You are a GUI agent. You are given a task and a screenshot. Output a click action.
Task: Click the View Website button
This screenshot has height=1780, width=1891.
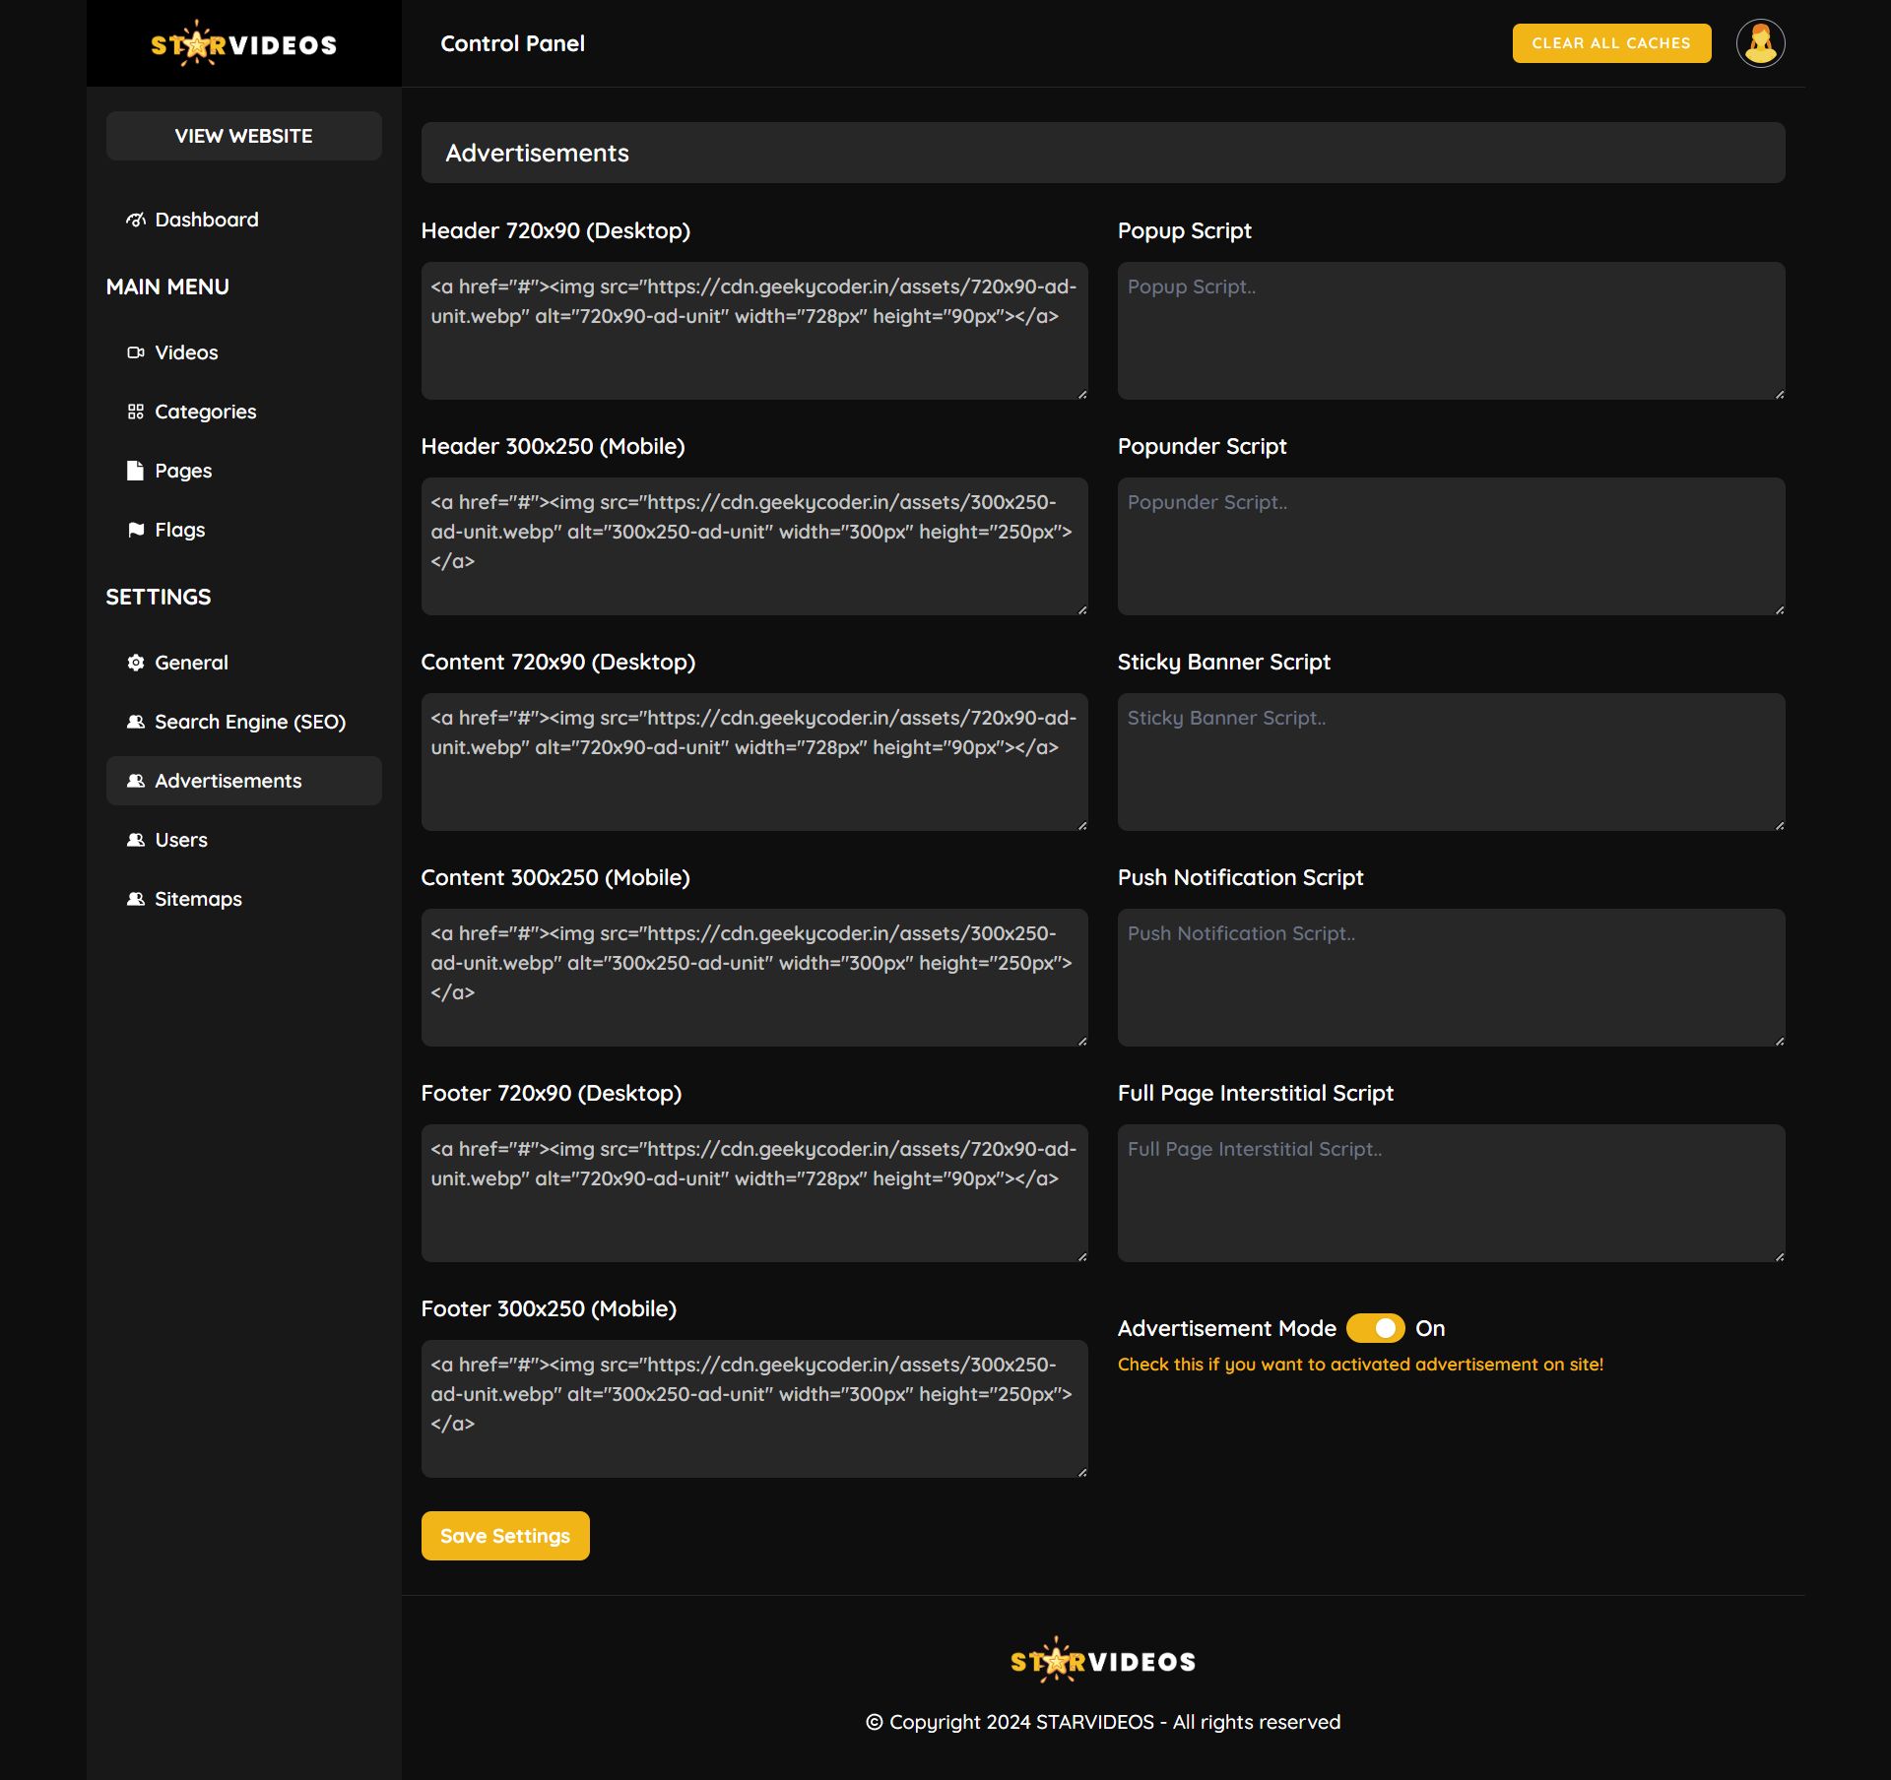tap(243, 136)
